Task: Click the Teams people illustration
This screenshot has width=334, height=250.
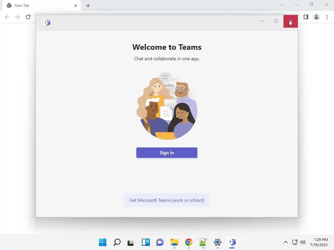Action: tap(167, 106)
